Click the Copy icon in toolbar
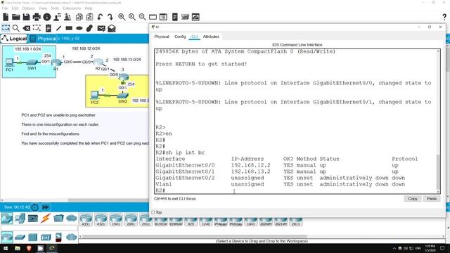 click(79, 17)
